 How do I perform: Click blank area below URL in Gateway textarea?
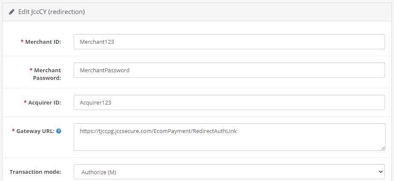point(229,142)
